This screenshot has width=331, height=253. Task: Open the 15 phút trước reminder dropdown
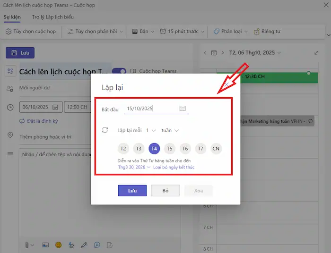183,32
